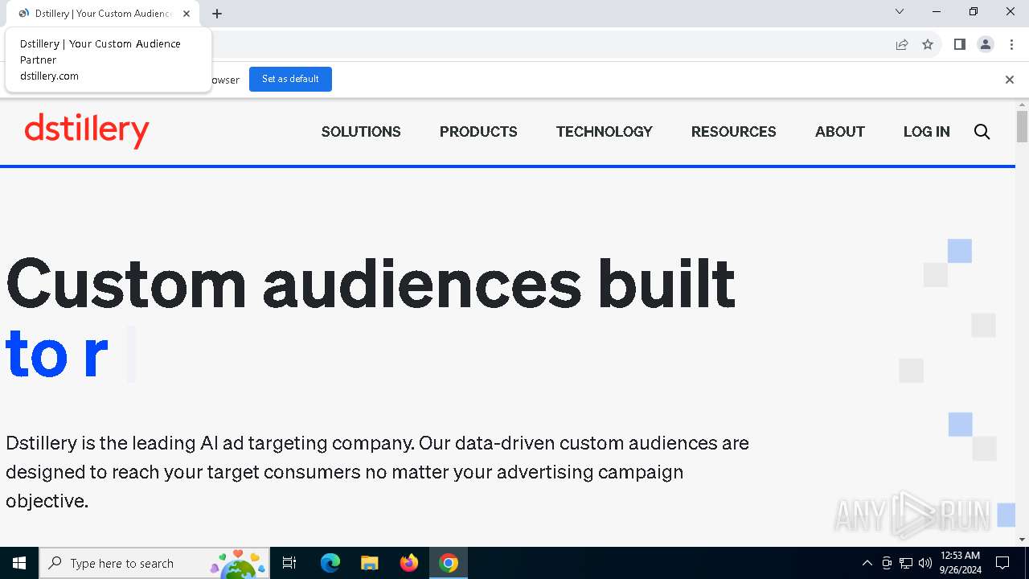
Task: Click the dstillery logo
Action: (87, 130)
